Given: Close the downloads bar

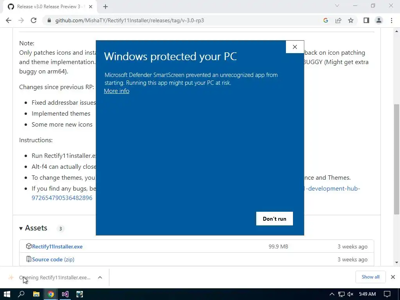Looking at the screenshot, I should point(393,277).
